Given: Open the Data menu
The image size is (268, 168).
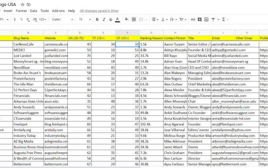Looking at the screenshot, I should pyautogui.click(x=33, y=11).
